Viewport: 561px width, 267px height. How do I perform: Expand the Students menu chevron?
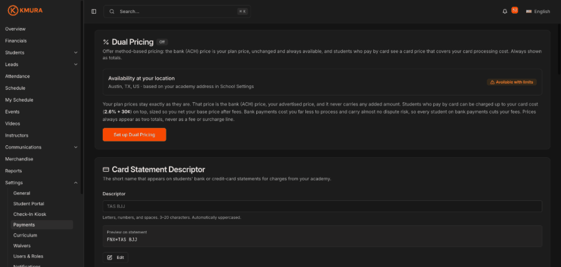click(75, 52)
